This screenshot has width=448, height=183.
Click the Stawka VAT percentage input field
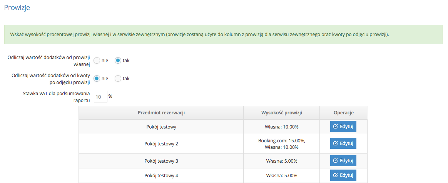(100, 97)
